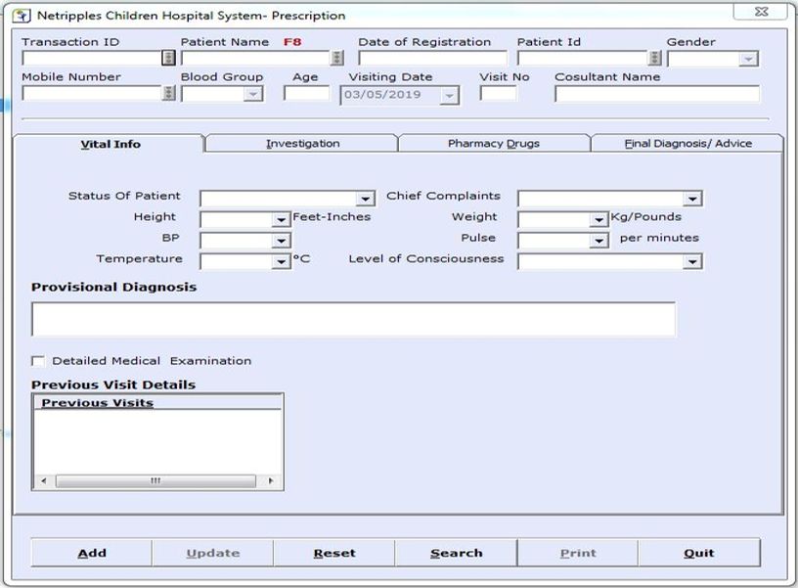
Task: Tick the Detailed Medical Examination checkbox
Action: point(38,361)
